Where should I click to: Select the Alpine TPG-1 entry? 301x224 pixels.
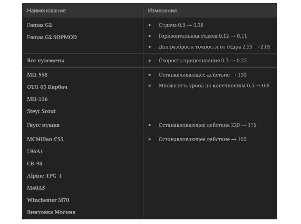click(44, 176)
